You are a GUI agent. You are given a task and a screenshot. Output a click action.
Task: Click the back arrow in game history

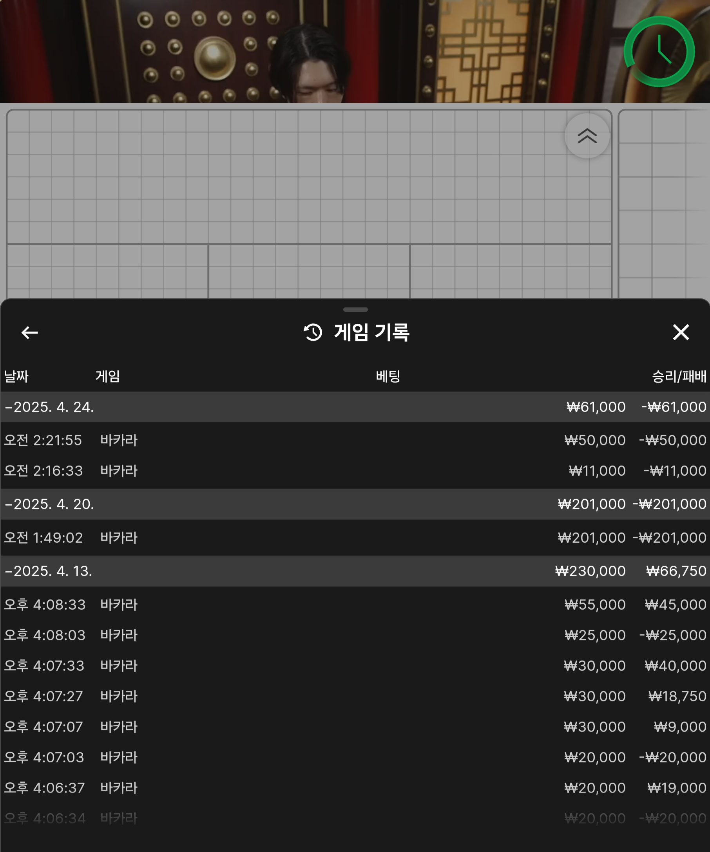[x=30, y=333]
